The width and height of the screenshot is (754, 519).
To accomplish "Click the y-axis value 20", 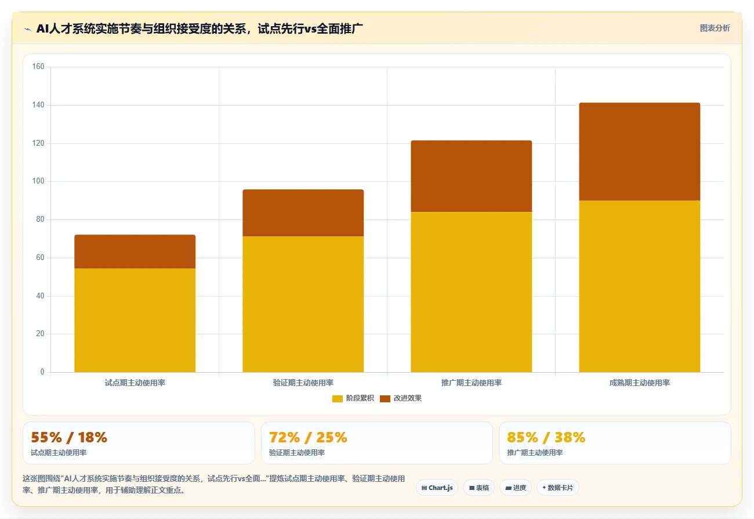I will (40, 334).
